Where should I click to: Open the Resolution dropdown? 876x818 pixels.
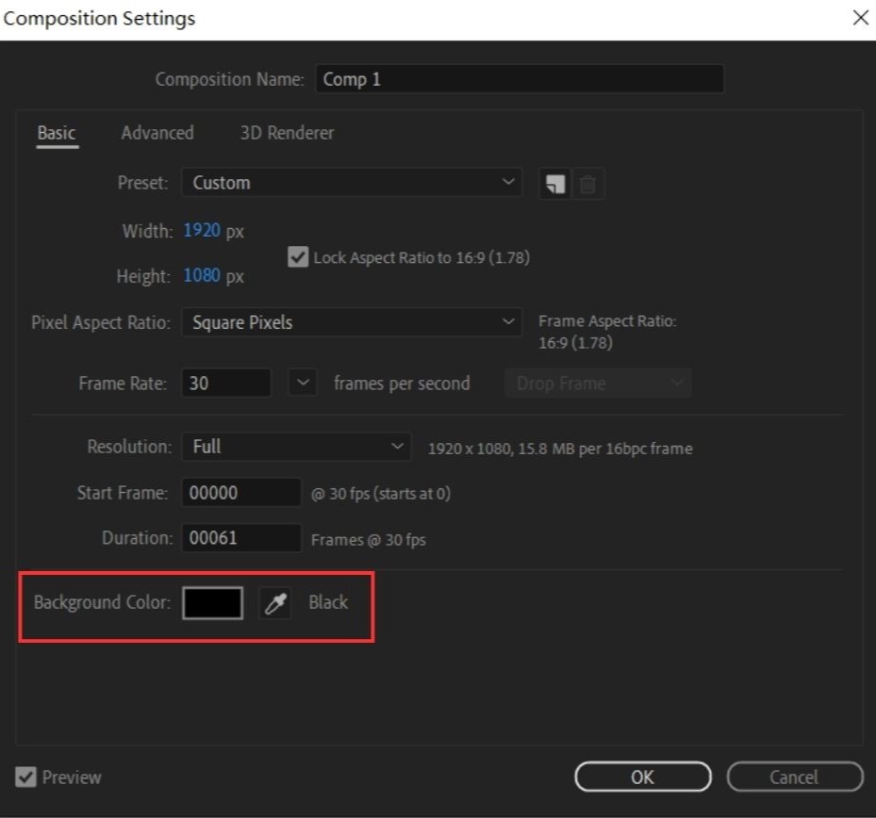coord(296,447)
